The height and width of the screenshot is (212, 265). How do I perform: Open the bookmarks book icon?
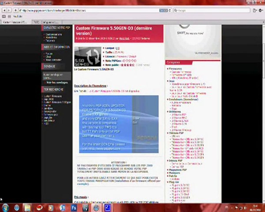point(4,16)
